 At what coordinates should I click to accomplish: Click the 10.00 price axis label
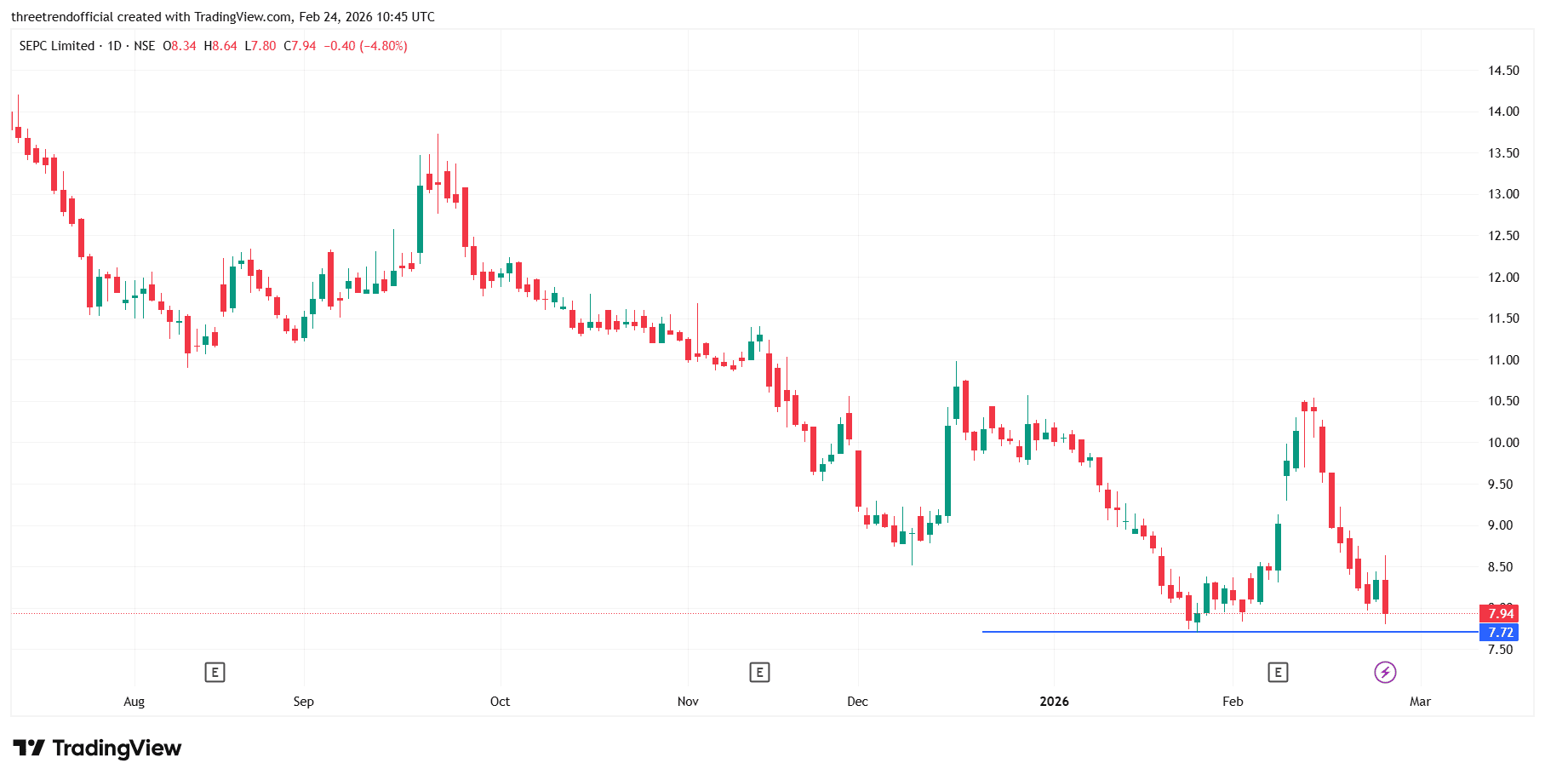[1503, 443]
